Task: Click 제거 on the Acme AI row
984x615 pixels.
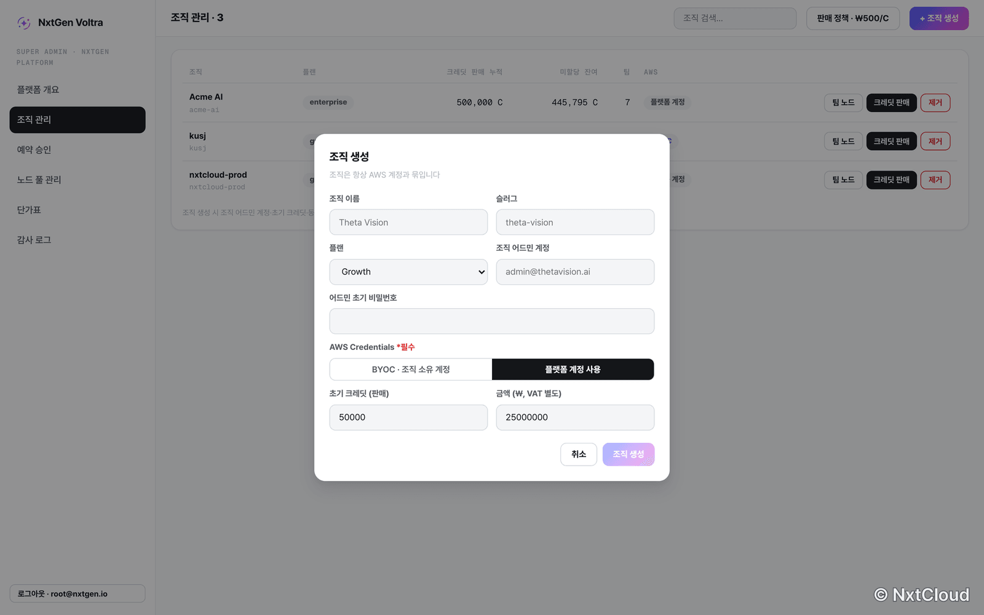Action: (x=935, y=103)
